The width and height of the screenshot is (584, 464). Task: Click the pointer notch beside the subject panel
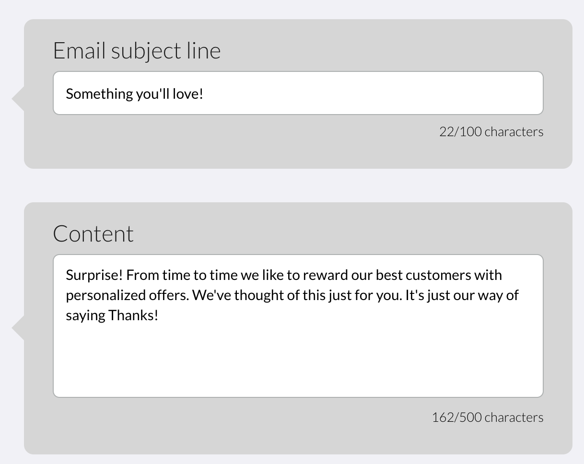pyautogui.click(x=18, y=99)
